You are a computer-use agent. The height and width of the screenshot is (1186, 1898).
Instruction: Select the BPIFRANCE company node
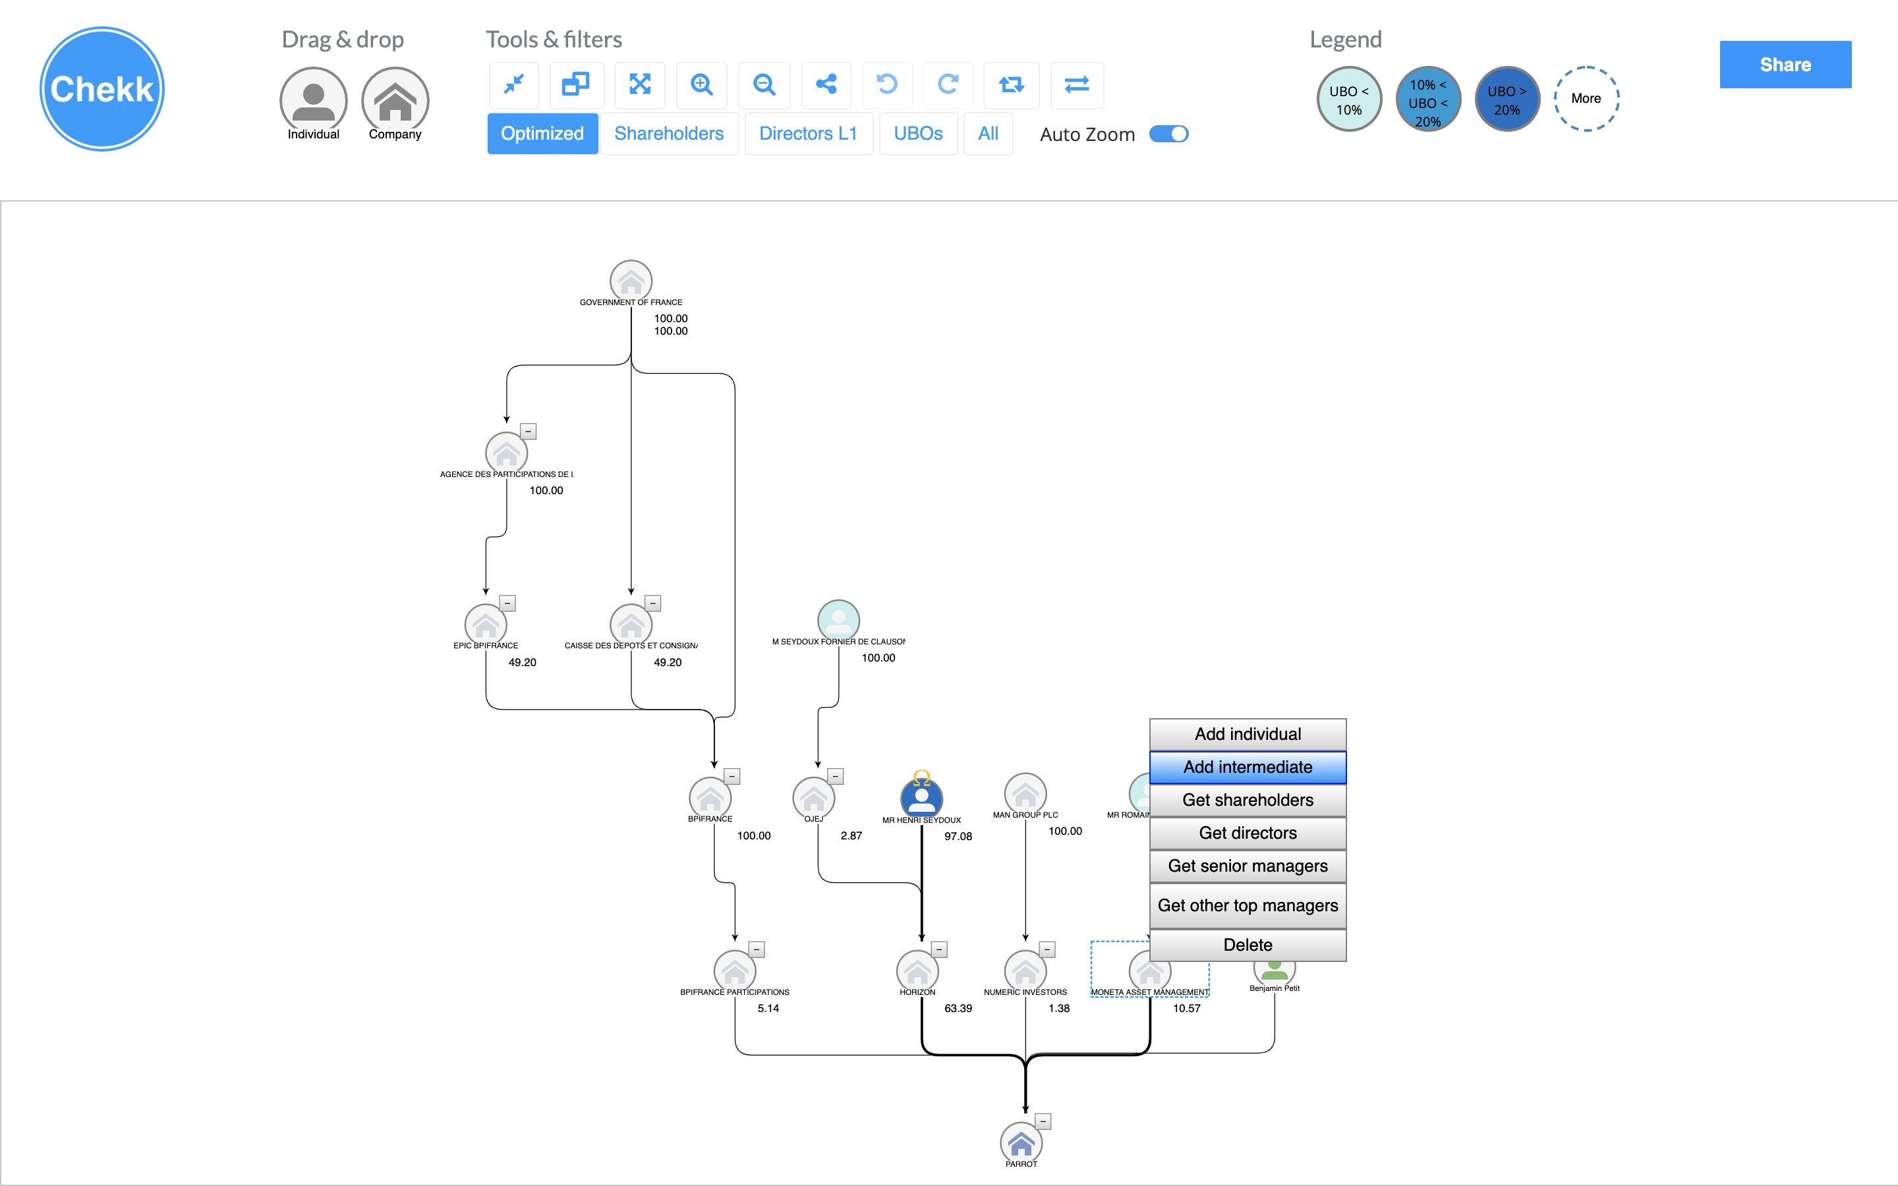tap(710, 798)
